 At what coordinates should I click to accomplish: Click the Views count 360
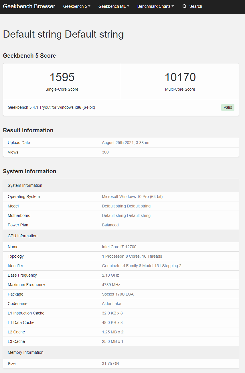[105, 152]
